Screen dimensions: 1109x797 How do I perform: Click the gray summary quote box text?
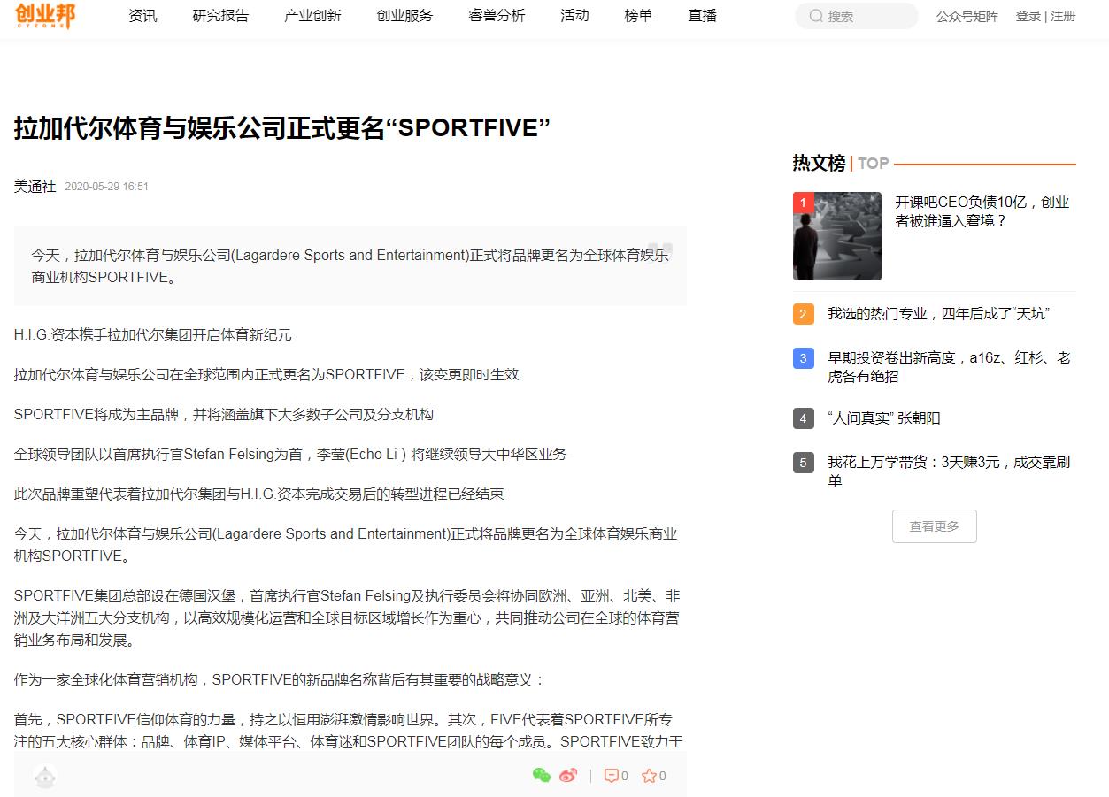pos(350,265)
